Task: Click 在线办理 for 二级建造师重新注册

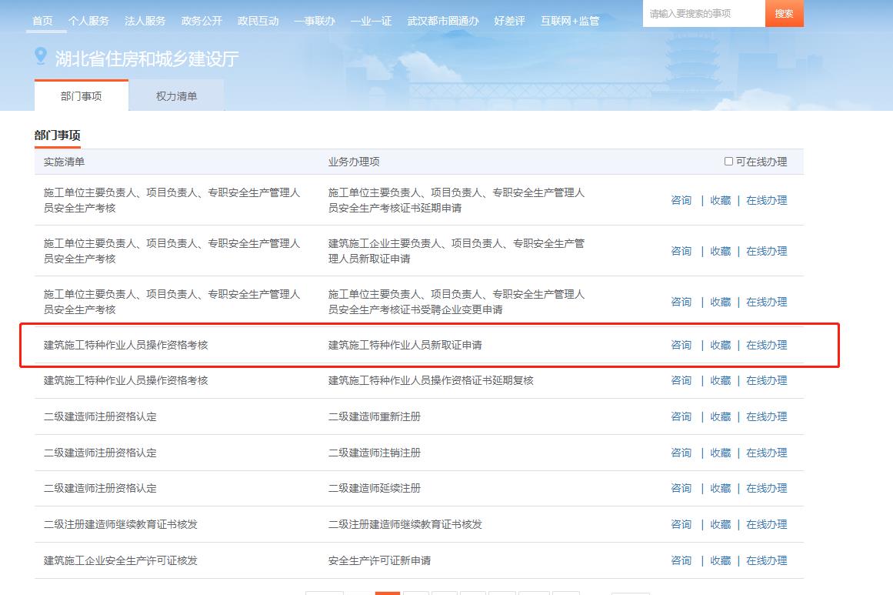Action: pos(767,417)
